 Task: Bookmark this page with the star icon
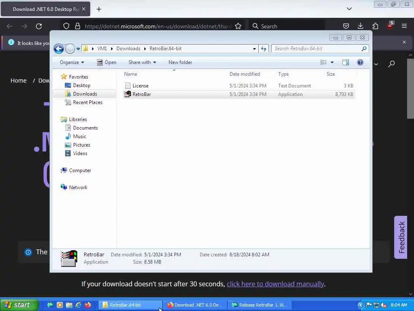238,26
